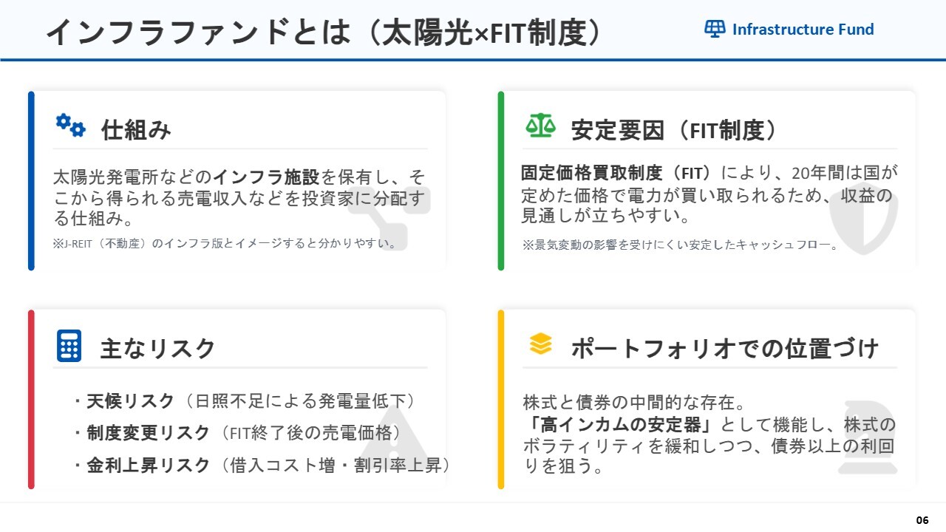
Task: Select the green accent bar on FIT card
Action: click(501, 180)
